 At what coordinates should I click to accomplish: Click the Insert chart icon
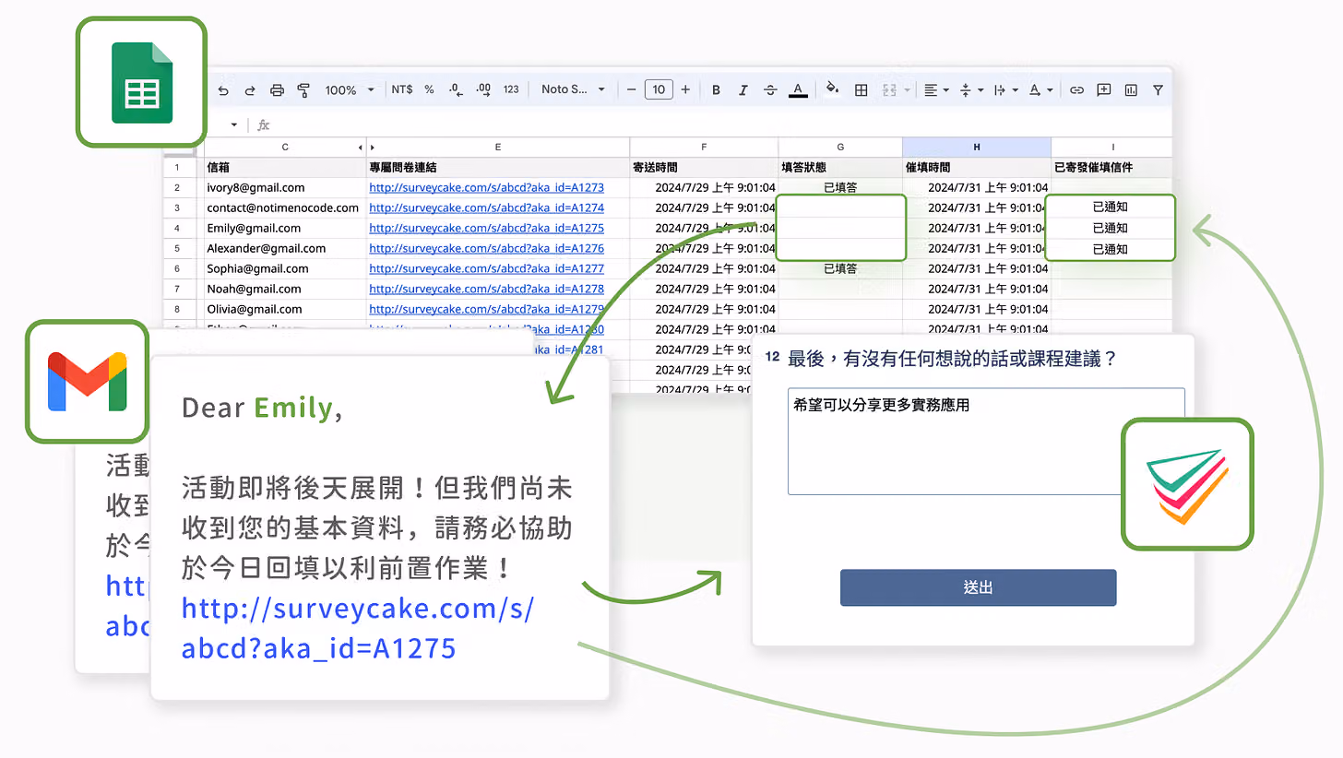[x=1131, y=90]
